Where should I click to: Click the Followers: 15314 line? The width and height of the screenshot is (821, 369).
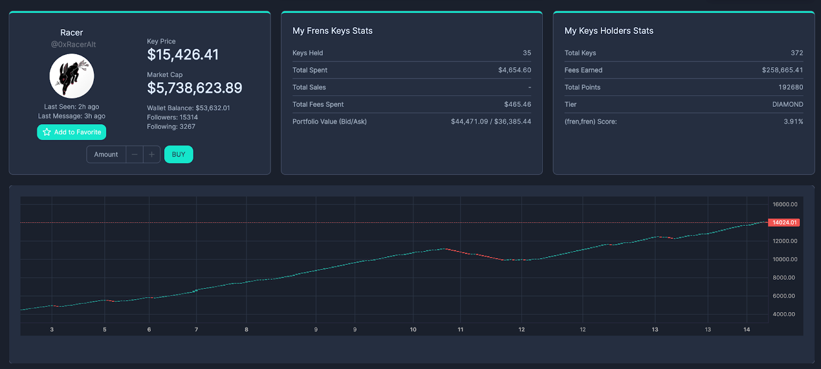click(172, 117)
